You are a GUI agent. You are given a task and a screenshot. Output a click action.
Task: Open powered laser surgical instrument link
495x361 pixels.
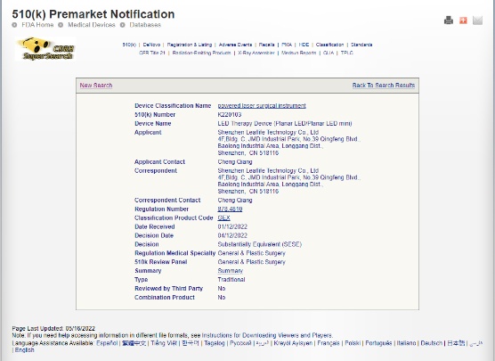[x=262, y=105]
